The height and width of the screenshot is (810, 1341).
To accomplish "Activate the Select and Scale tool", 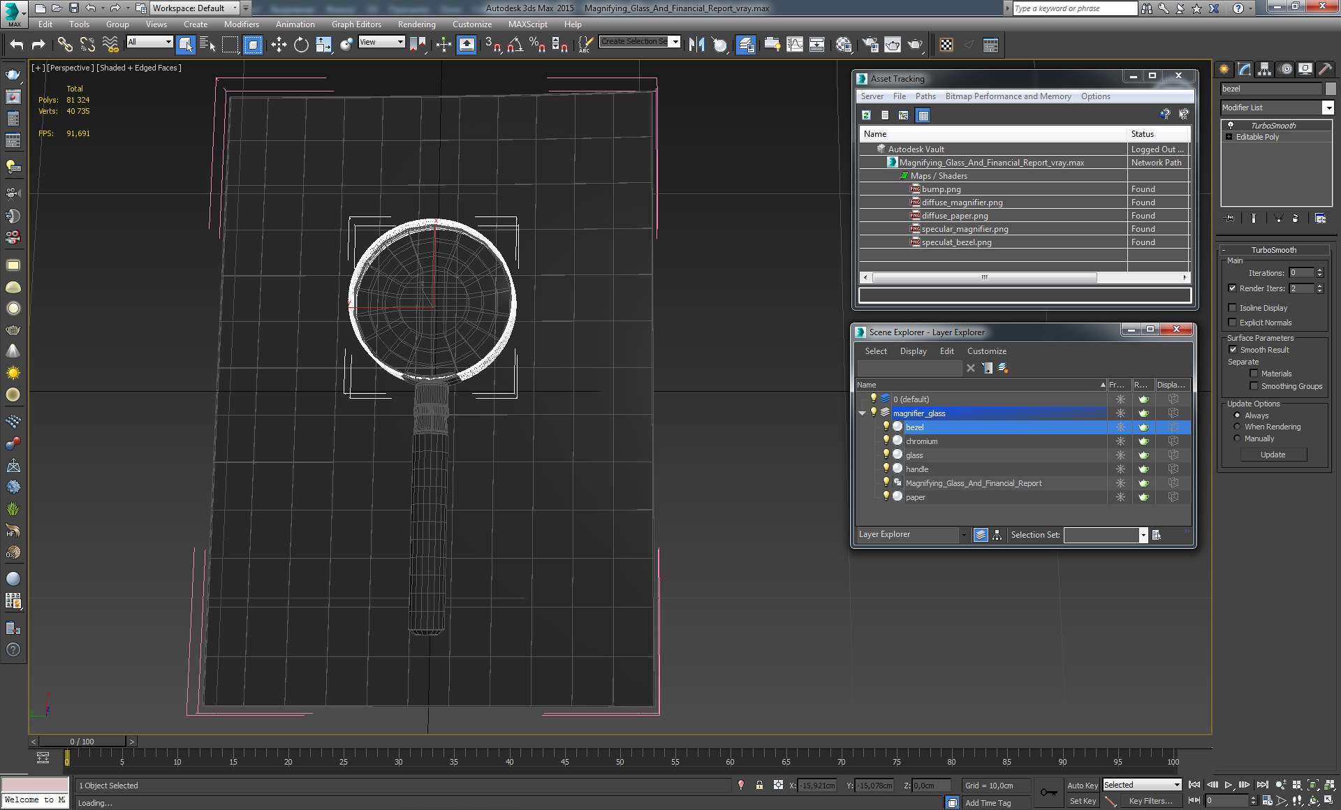I will pos(323,45).
